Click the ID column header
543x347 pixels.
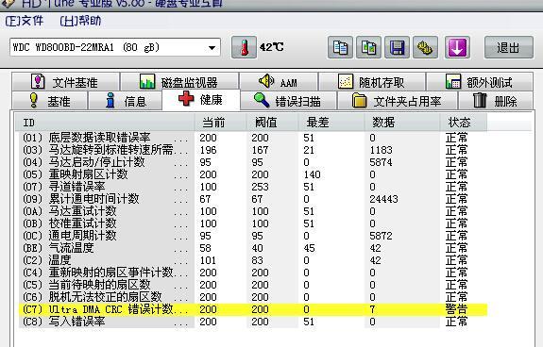tap(105, 123)
